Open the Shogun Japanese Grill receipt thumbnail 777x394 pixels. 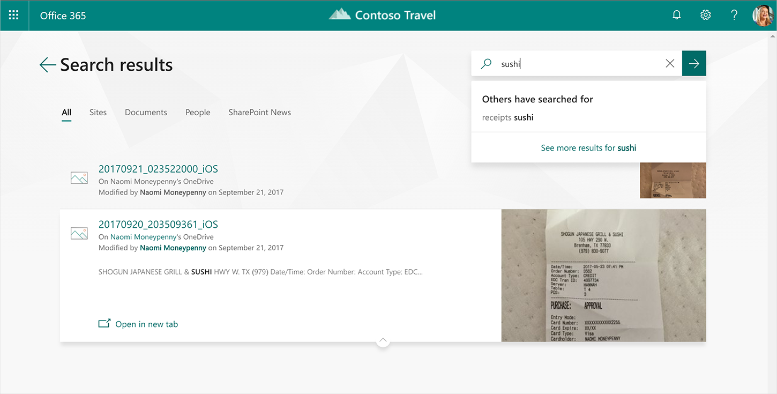(603, 275)
